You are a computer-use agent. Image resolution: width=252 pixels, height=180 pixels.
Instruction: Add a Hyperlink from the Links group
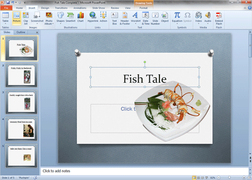[x=93, y=17]
